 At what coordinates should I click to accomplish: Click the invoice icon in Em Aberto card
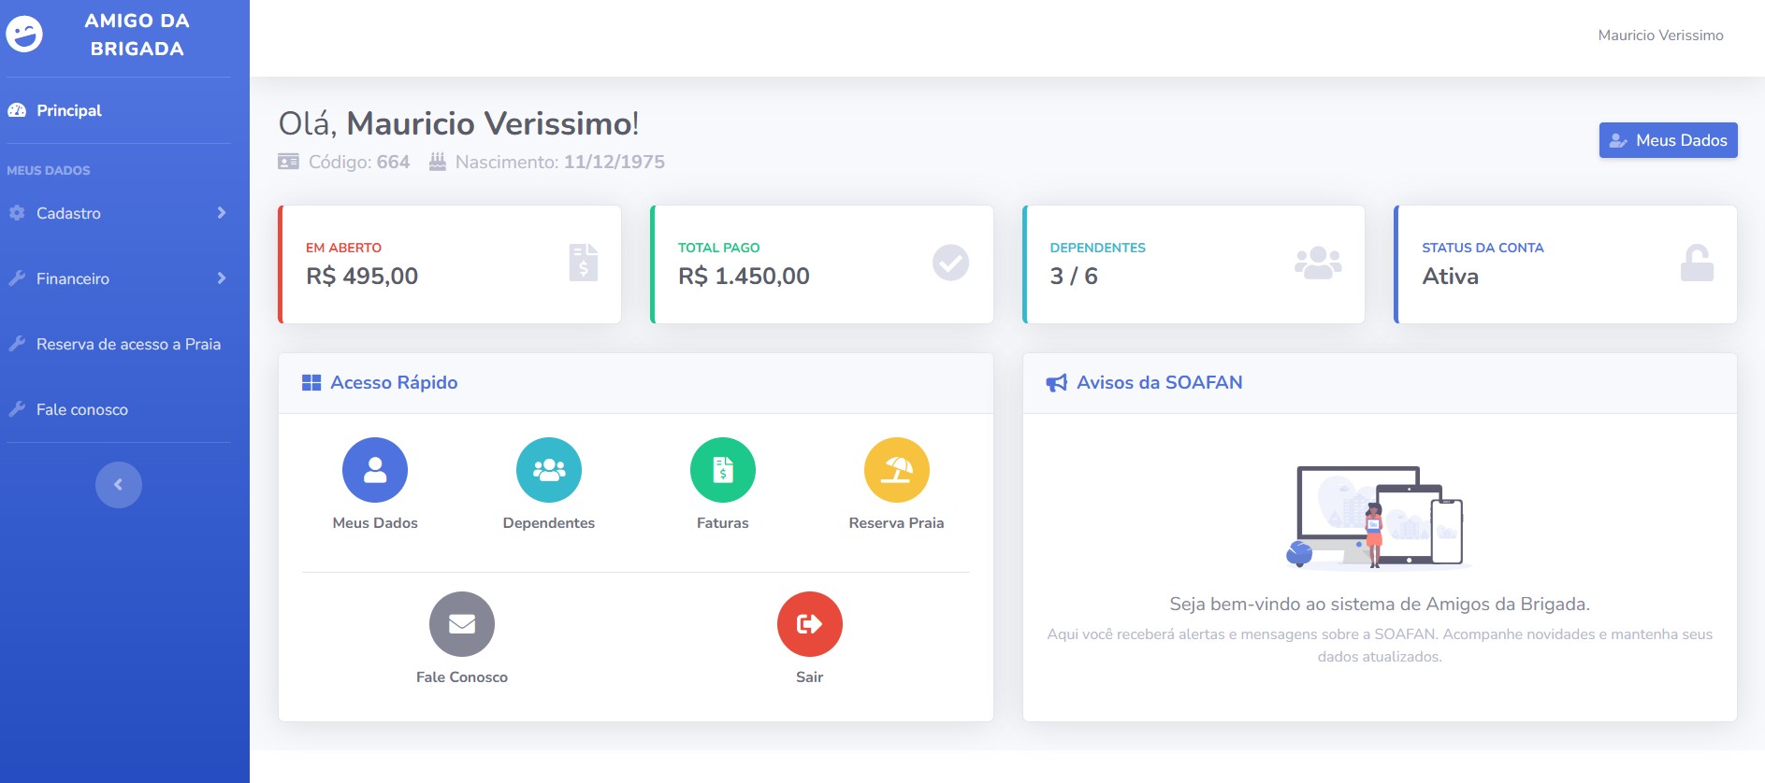583,263
